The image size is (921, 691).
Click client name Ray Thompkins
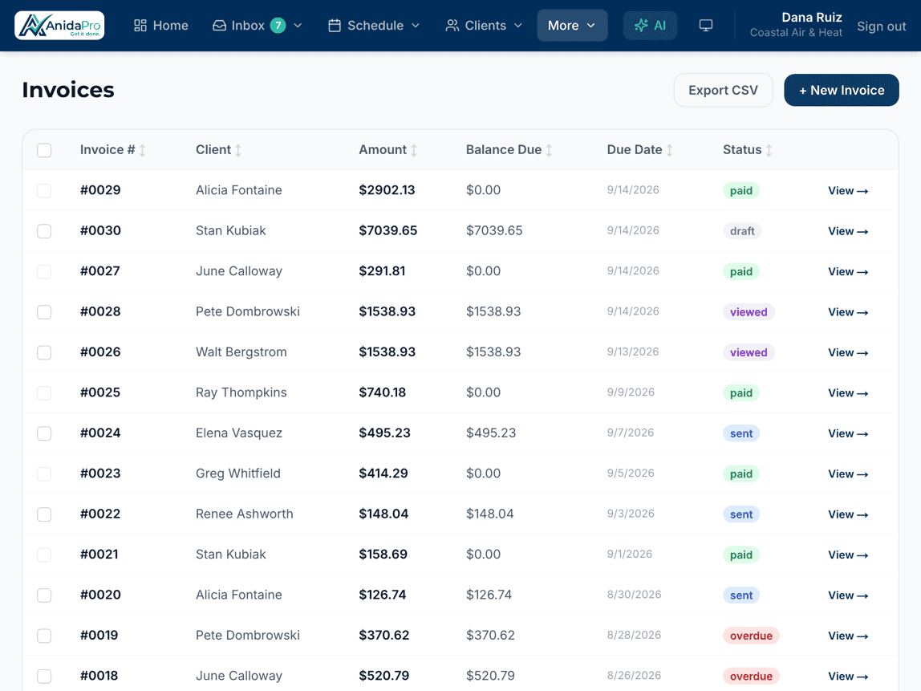[x=241, y=392]
